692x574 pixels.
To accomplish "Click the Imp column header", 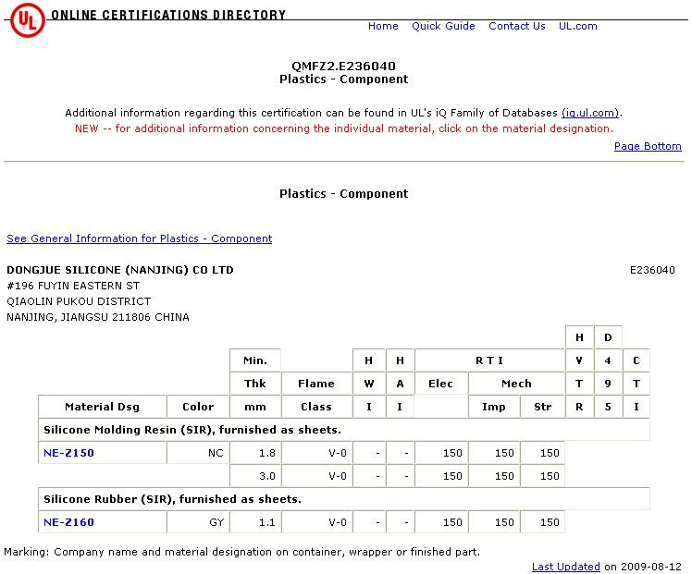I will (x=494, y=407).
